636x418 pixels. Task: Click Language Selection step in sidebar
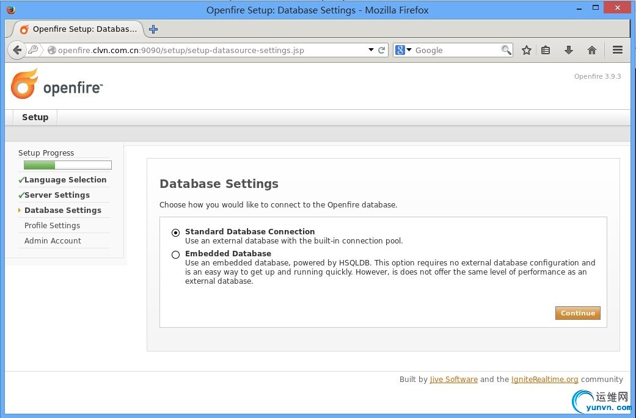pyautogui.click(x=65, y=180)
